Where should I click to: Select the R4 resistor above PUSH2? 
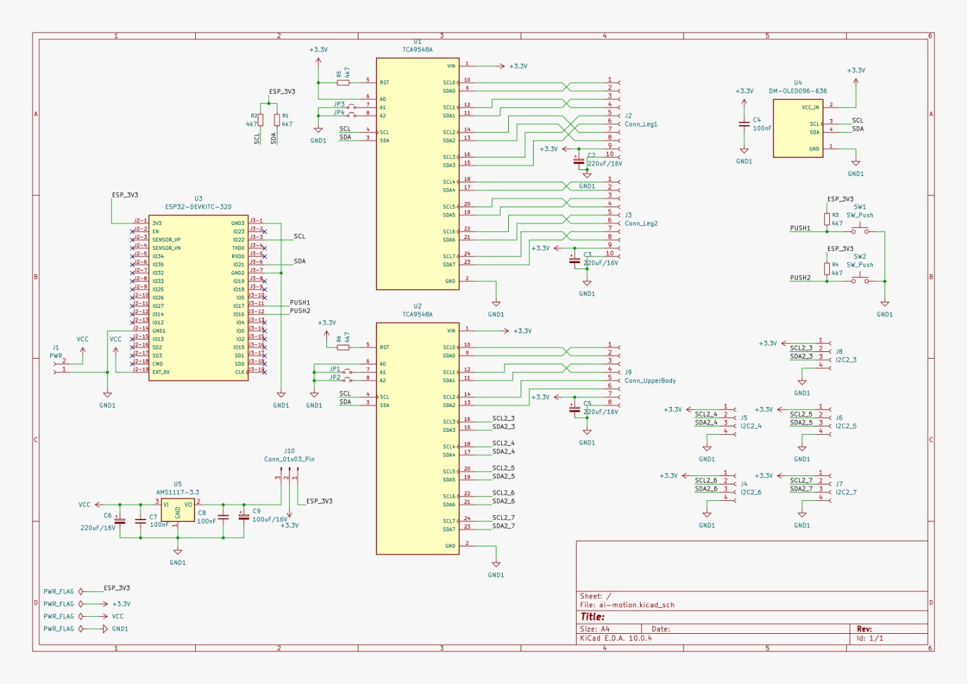(826, 269)
